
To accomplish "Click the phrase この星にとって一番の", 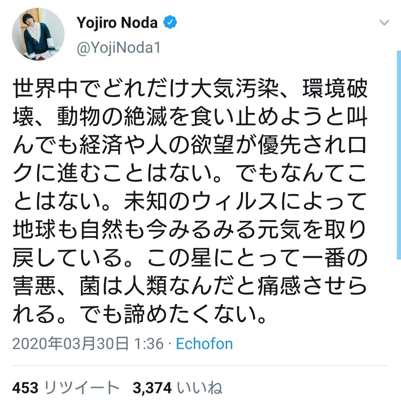I will [257, 258].
